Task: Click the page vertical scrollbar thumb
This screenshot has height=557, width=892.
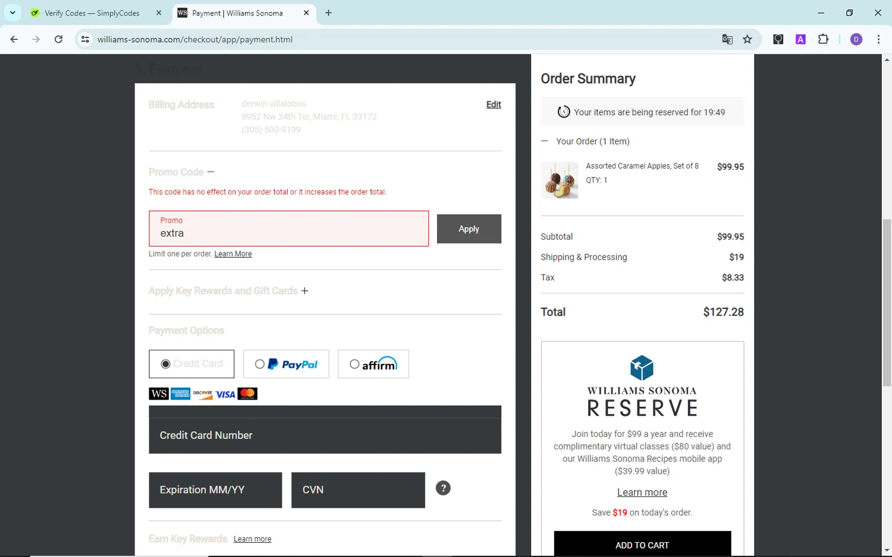Action: (887, 303)
